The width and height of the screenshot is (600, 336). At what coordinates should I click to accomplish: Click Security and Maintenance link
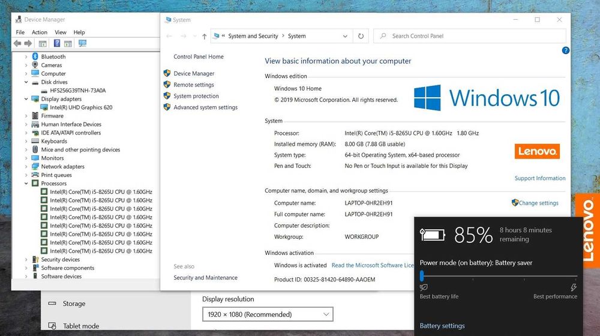[x=205, y=277]
